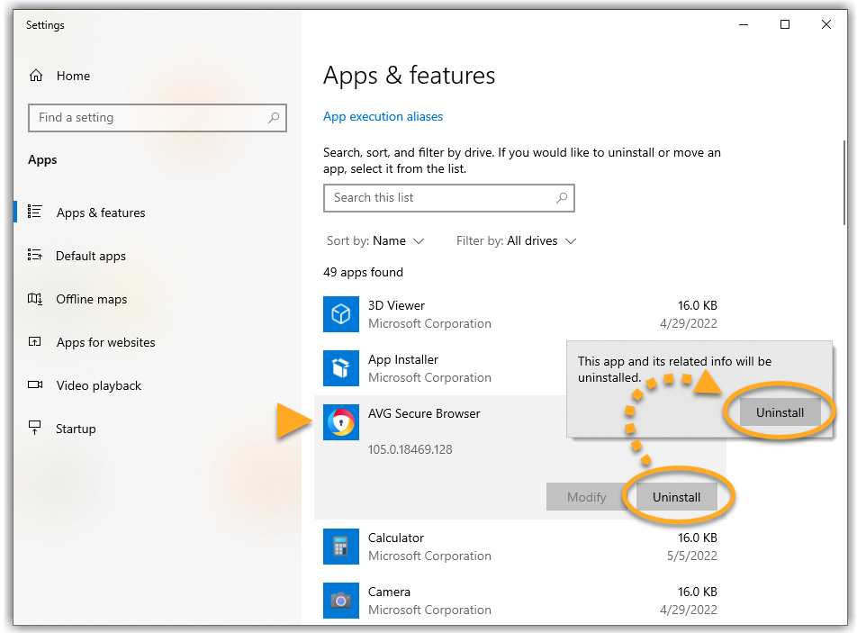
Task: Open the Sort by Name dropdown
Action: coord(375,241)
